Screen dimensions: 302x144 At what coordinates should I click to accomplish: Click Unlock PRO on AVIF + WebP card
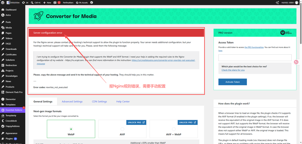pos(187,123)
